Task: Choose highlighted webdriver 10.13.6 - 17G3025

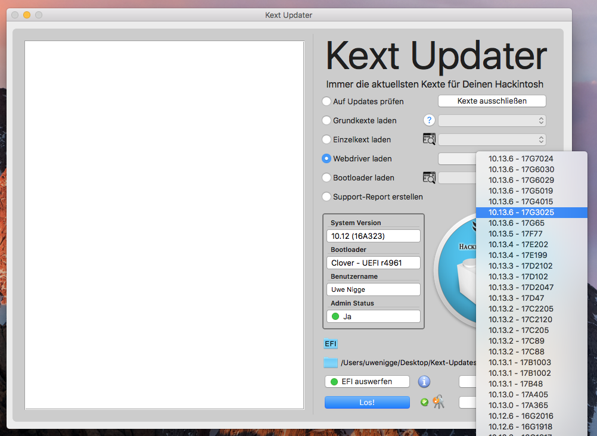Action: [531, 213]
